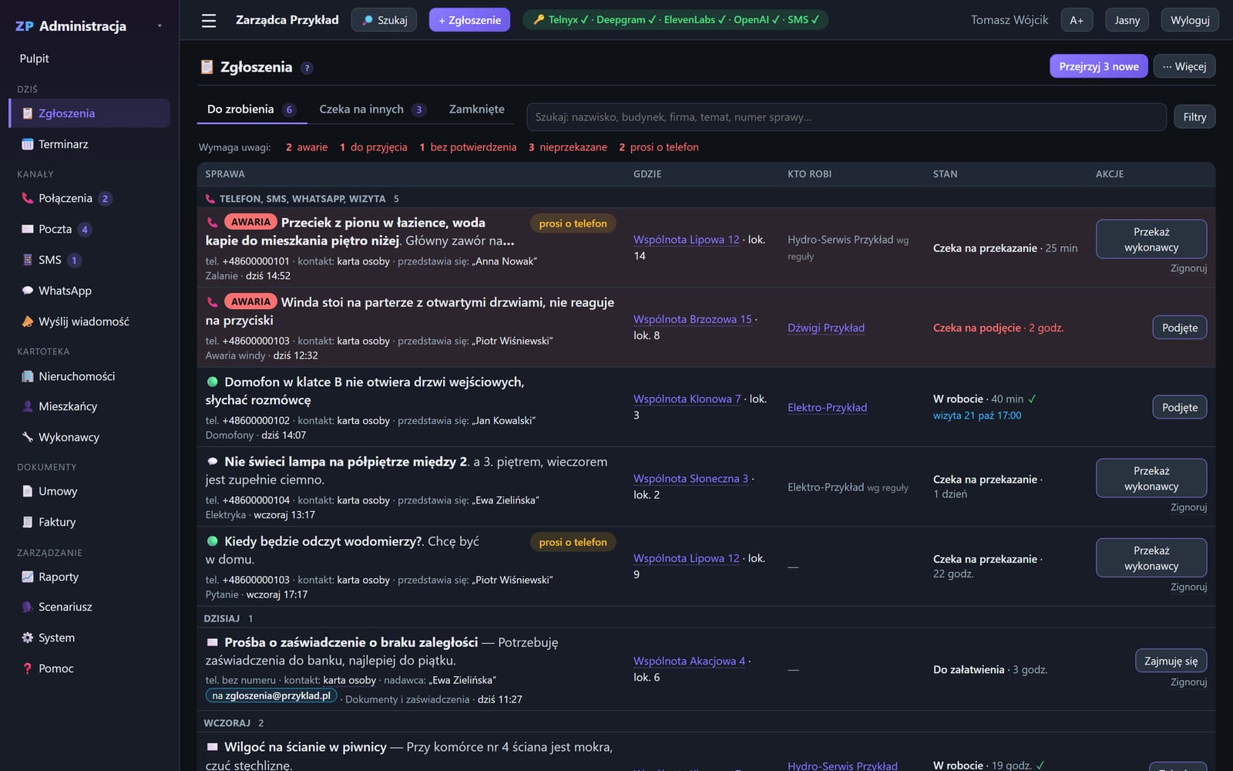Click the help question mark beside Zgłoszenia
The image size is (1233, 771).
point(307,68)
